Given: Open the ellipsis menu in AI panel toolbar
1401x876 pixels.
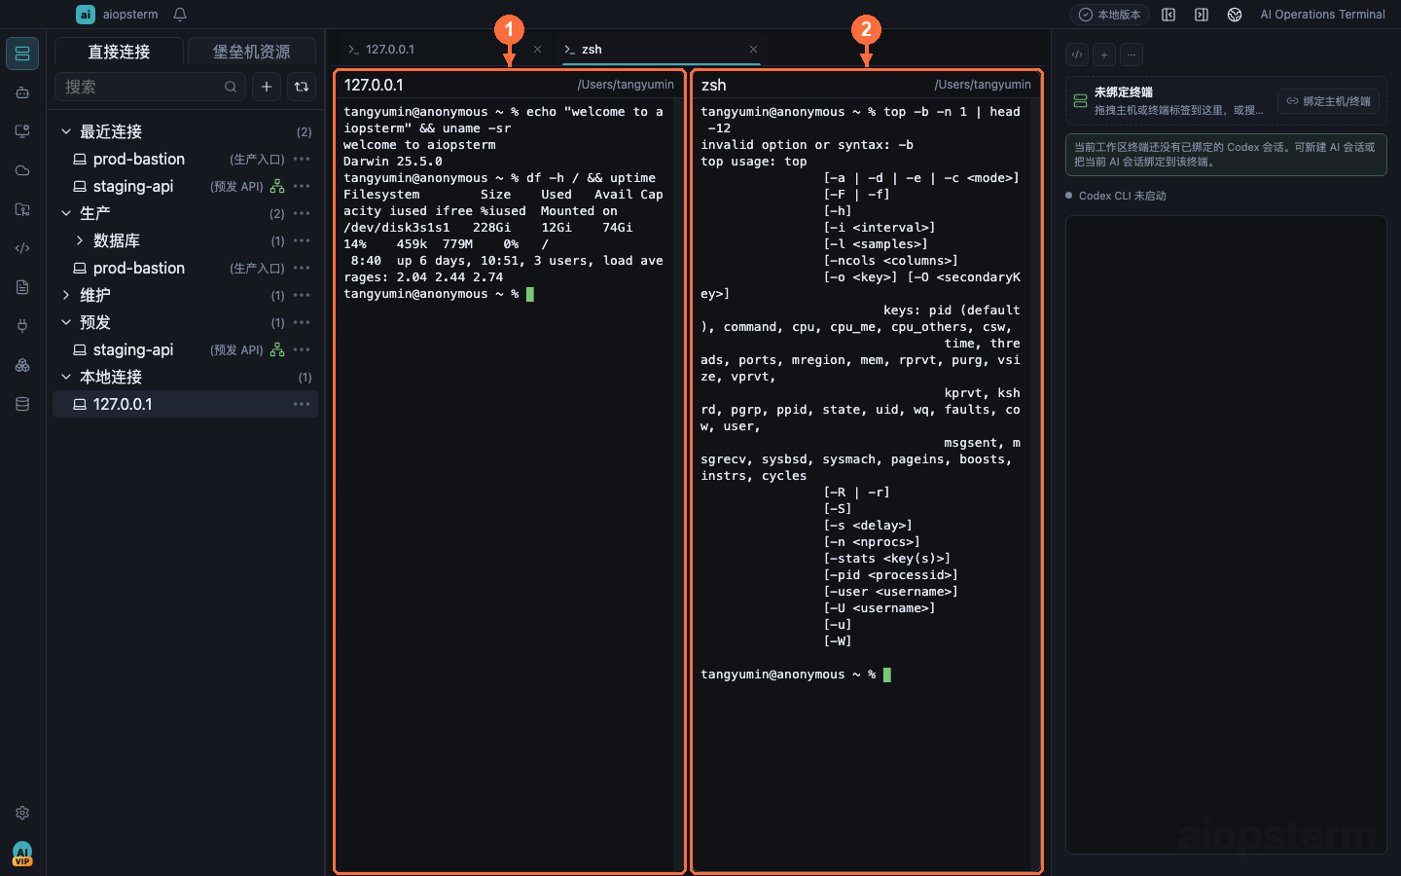Looking at the screenshot, I should pos(1132,55).
